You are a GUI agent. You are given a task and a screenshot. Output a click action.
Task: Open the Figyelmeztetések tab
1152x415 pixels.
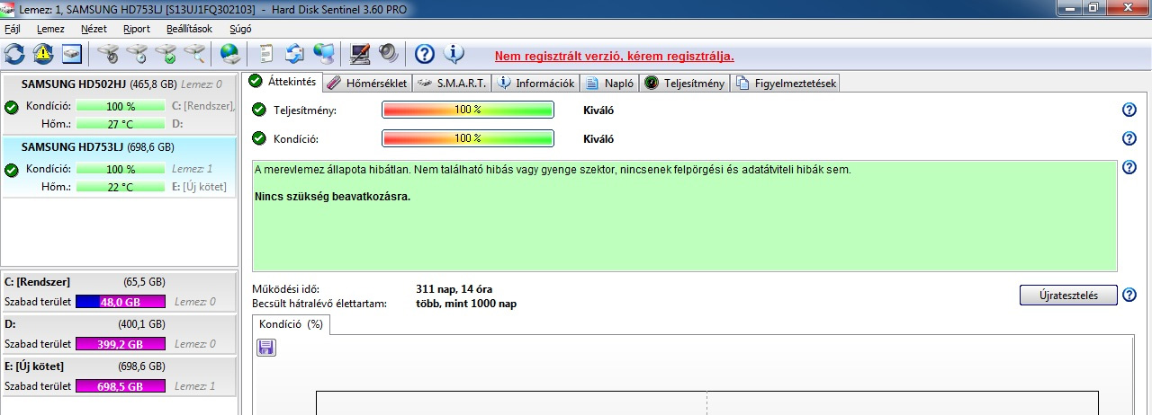(787, 84)
